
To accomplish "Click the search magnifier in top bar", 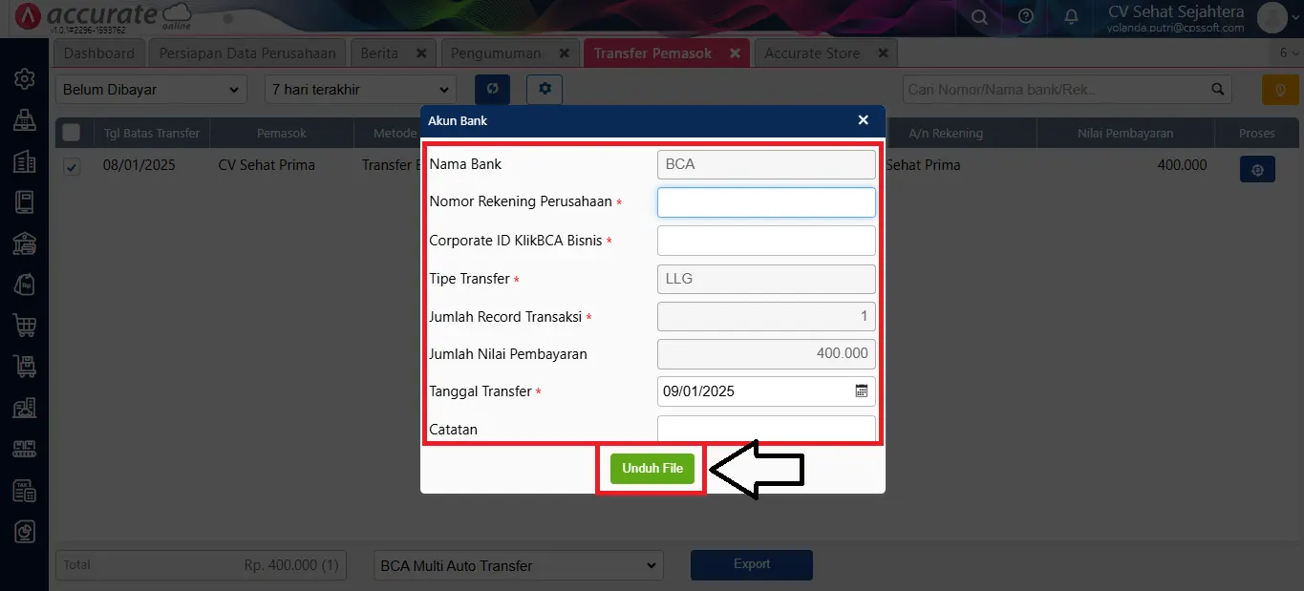I will click(x=979, y=16).
